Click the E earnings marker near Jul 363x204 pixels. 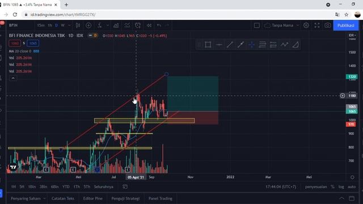point(127,170)
